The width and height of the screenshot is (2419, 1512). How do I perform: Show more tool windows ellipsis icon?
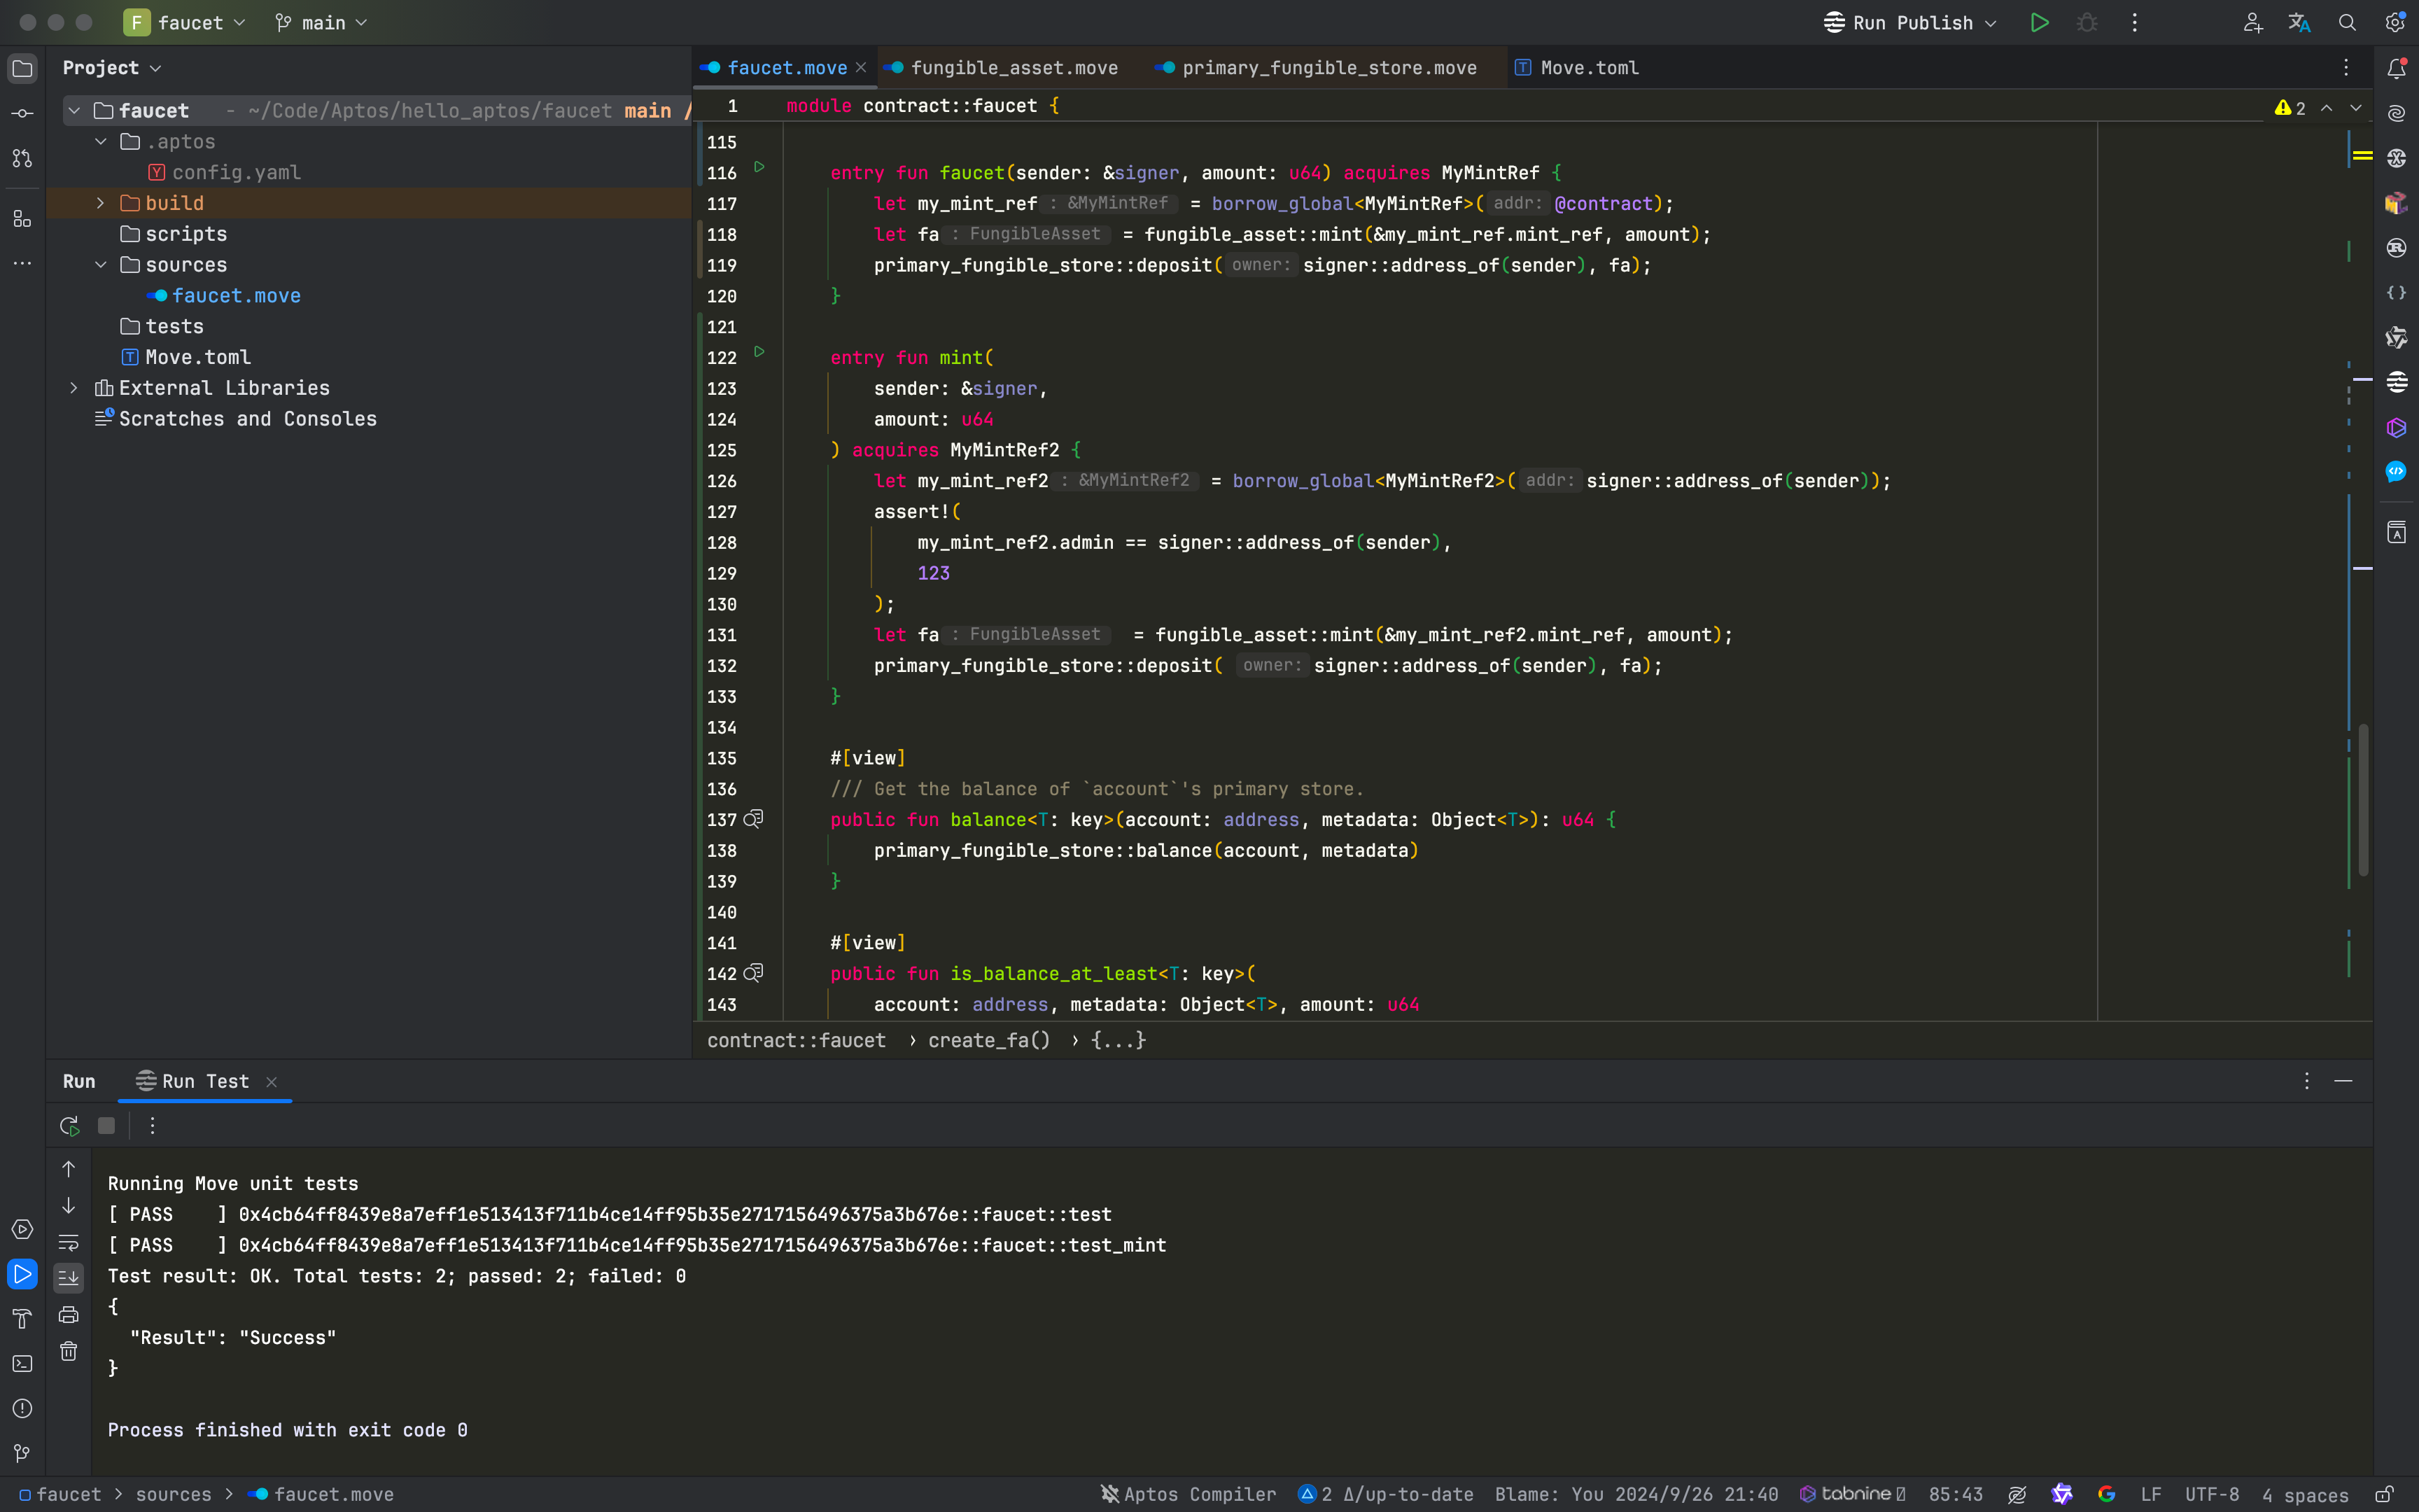(x=22, y=263)
